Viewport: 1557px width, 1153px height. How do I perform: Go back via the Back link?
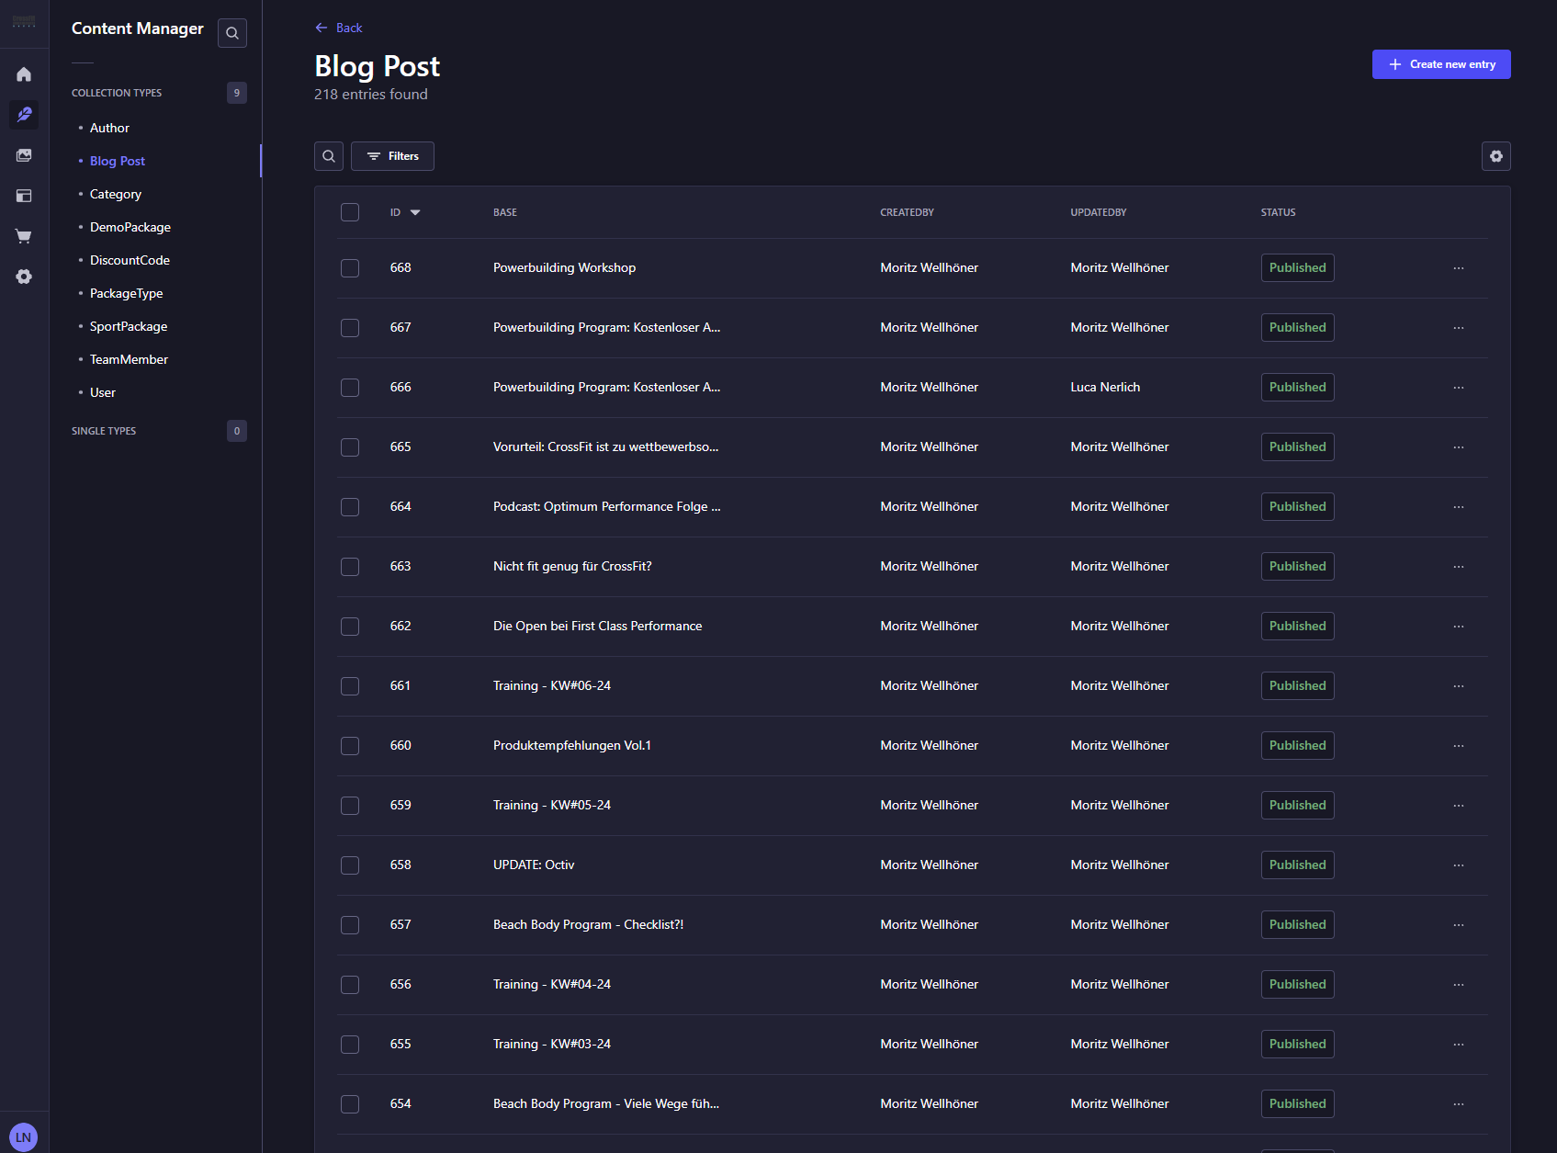(x=339, y=28)
